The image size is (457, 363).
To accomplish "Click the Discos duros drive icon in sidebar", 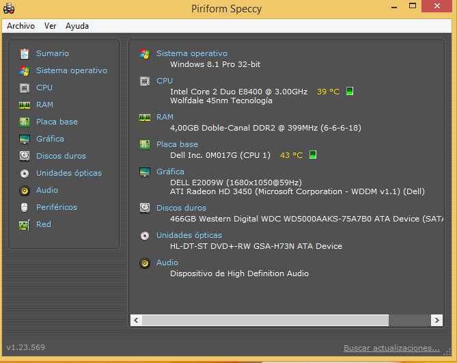I will point(25,156).
